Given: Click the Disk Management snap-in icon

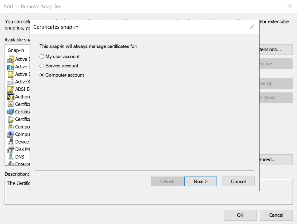Looking at the screenshot, I should click(11, 149).
